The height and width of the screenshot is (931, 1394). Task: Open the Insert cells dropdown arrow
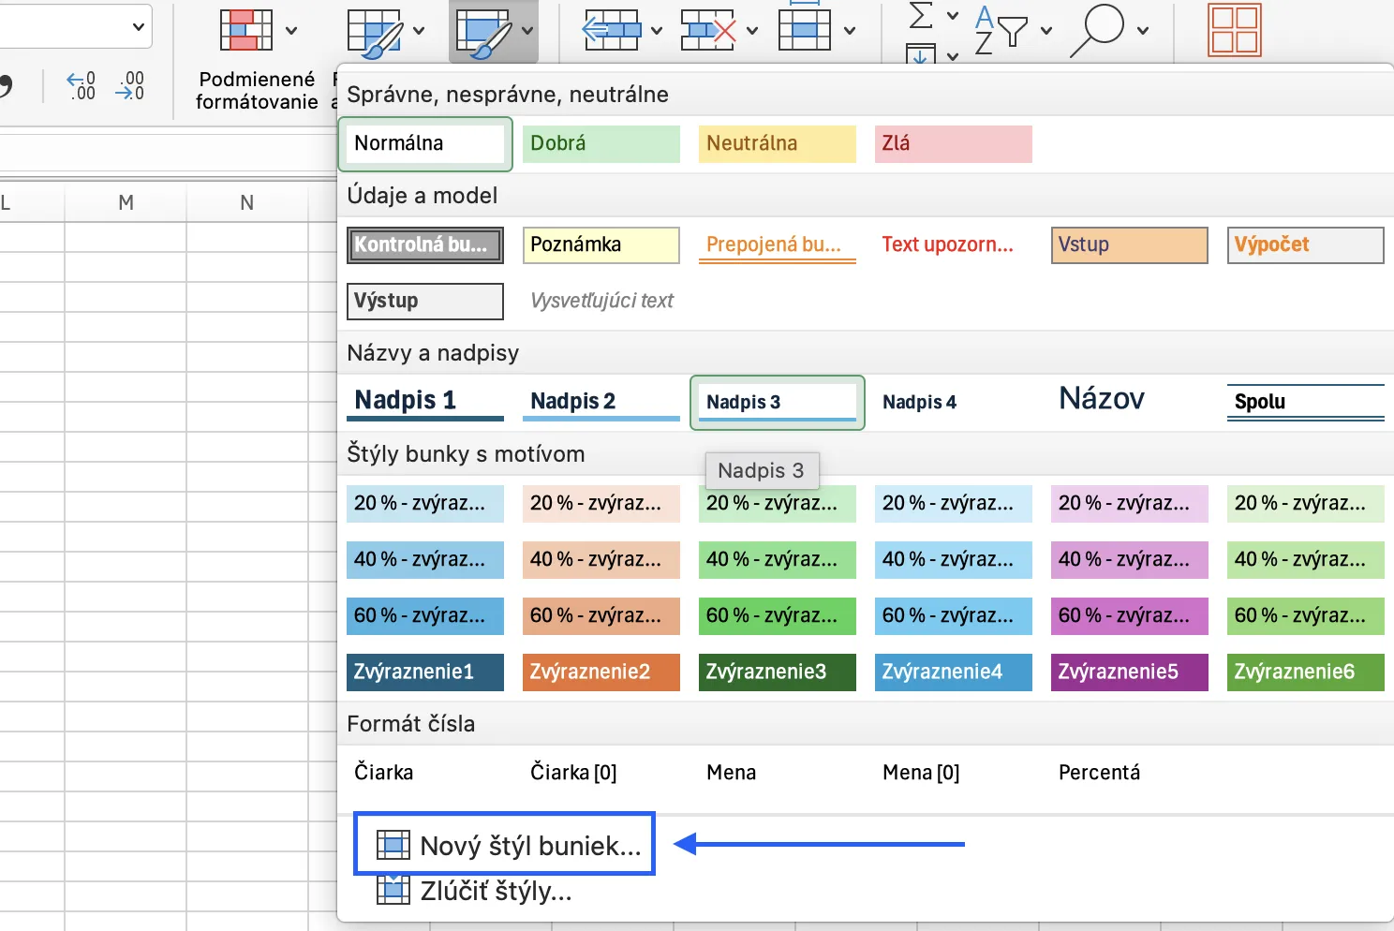point(657,30)
